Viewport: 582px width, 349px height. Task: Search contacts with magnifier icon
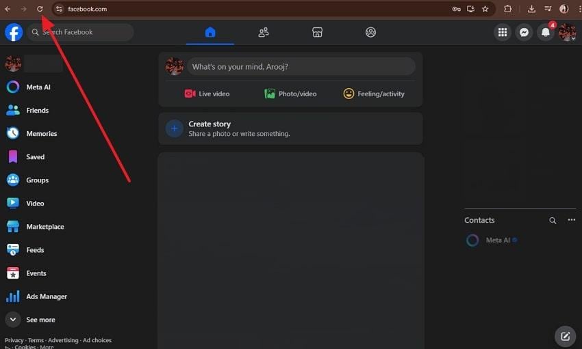tap(553, 221)
